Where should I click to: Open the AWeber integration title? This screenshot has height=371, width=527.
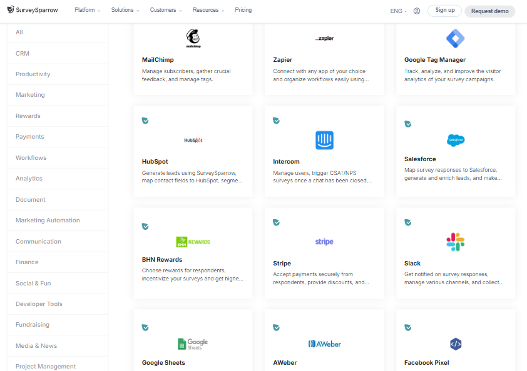coord(285,363)
